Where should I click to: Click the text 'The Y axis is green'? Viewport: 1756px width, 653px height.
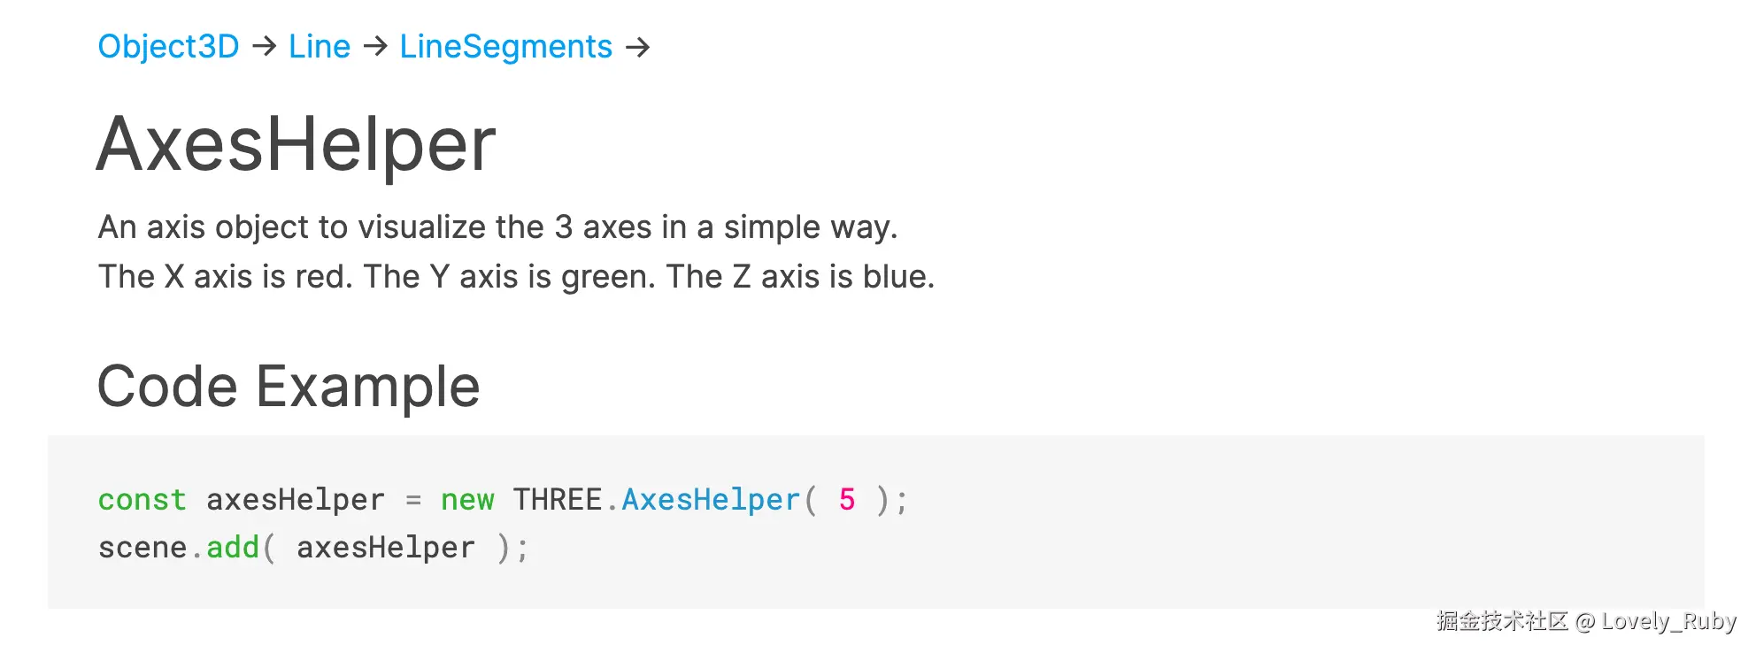point(509,277)
